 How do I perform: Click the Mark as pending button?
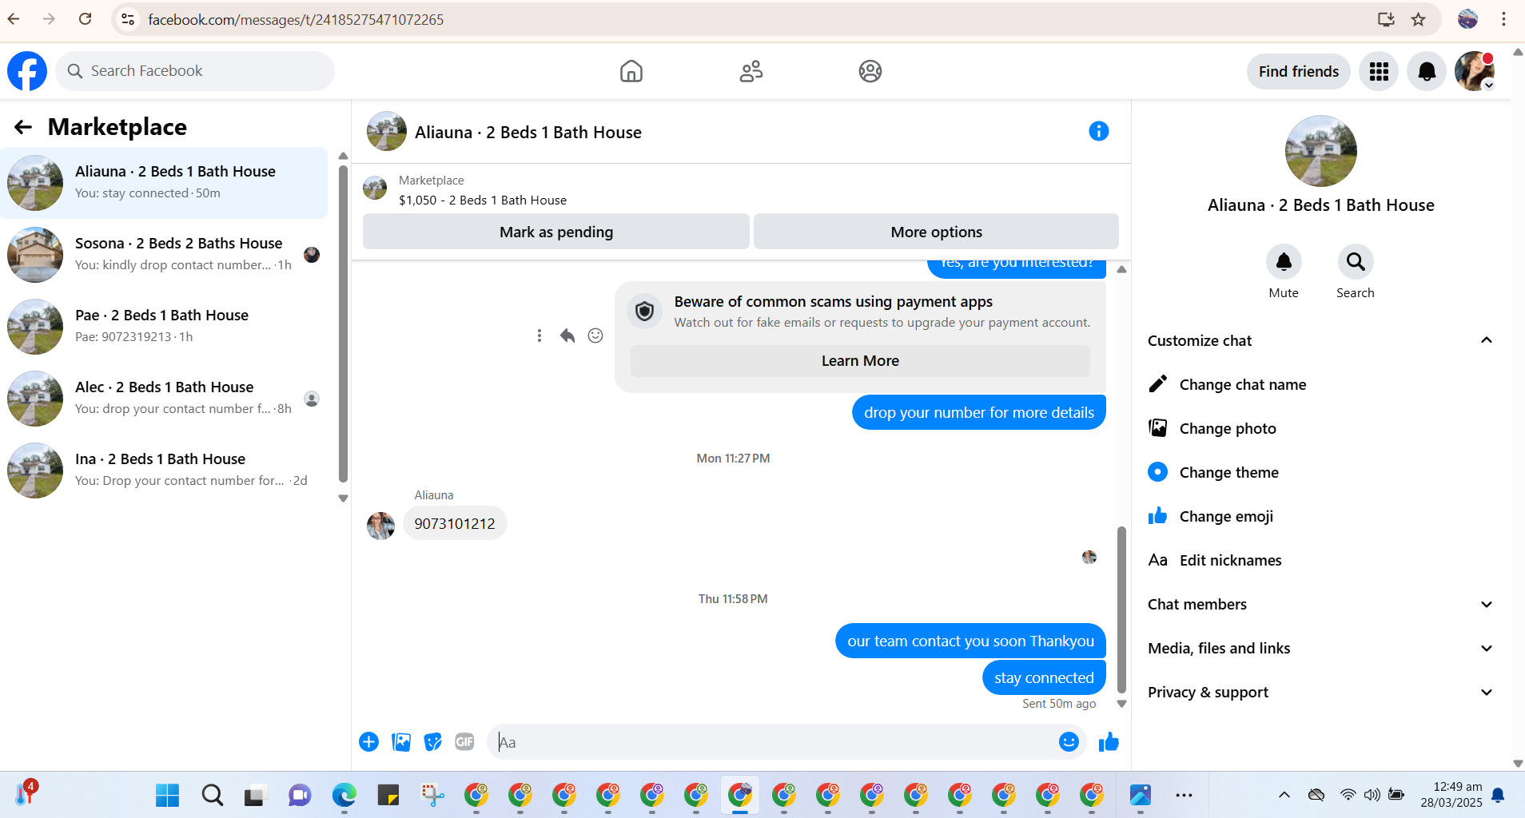pos(556,232)
